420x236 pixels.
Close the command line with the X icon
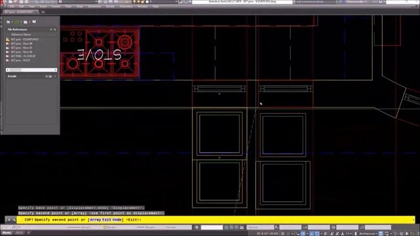coord(9,220)
